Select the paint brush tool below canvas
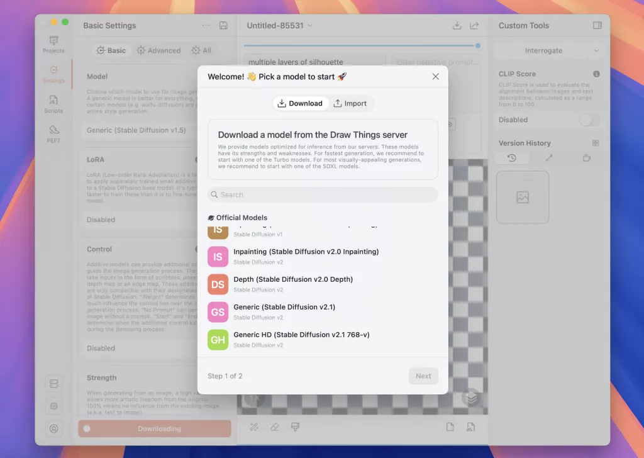Viewport: 644px width, 458px height. click(296, 427)
